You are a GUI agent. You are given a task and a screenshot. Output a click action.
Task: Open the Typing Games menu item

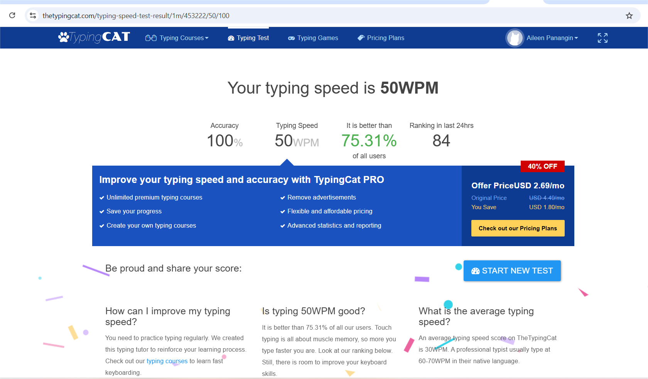click(x=313, y=38)
